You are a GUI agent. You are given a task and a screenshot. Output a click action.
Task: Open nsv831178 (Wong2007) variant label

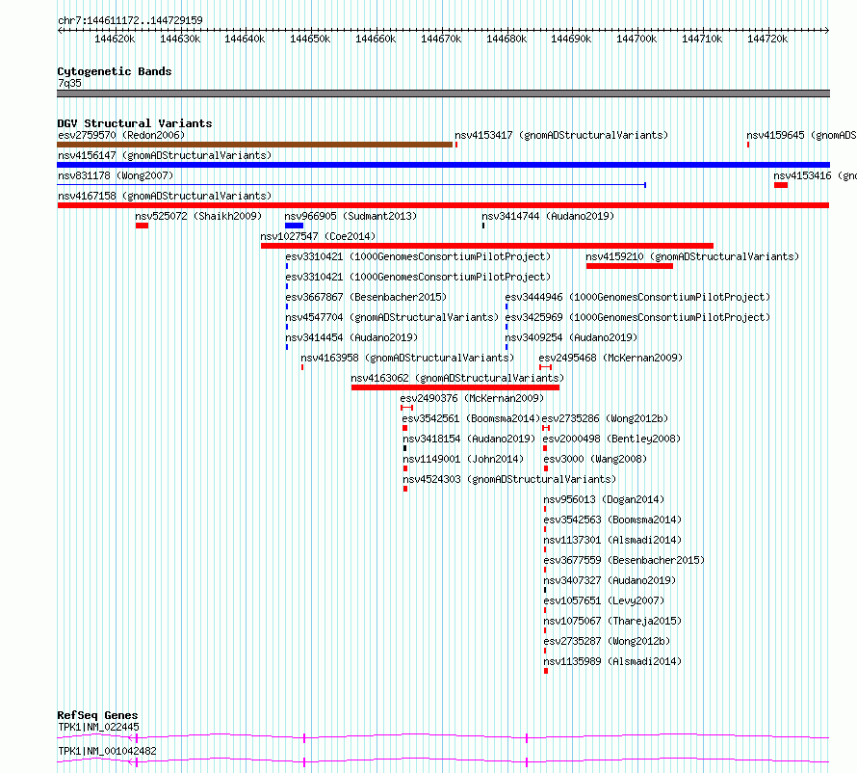point(116,175)
